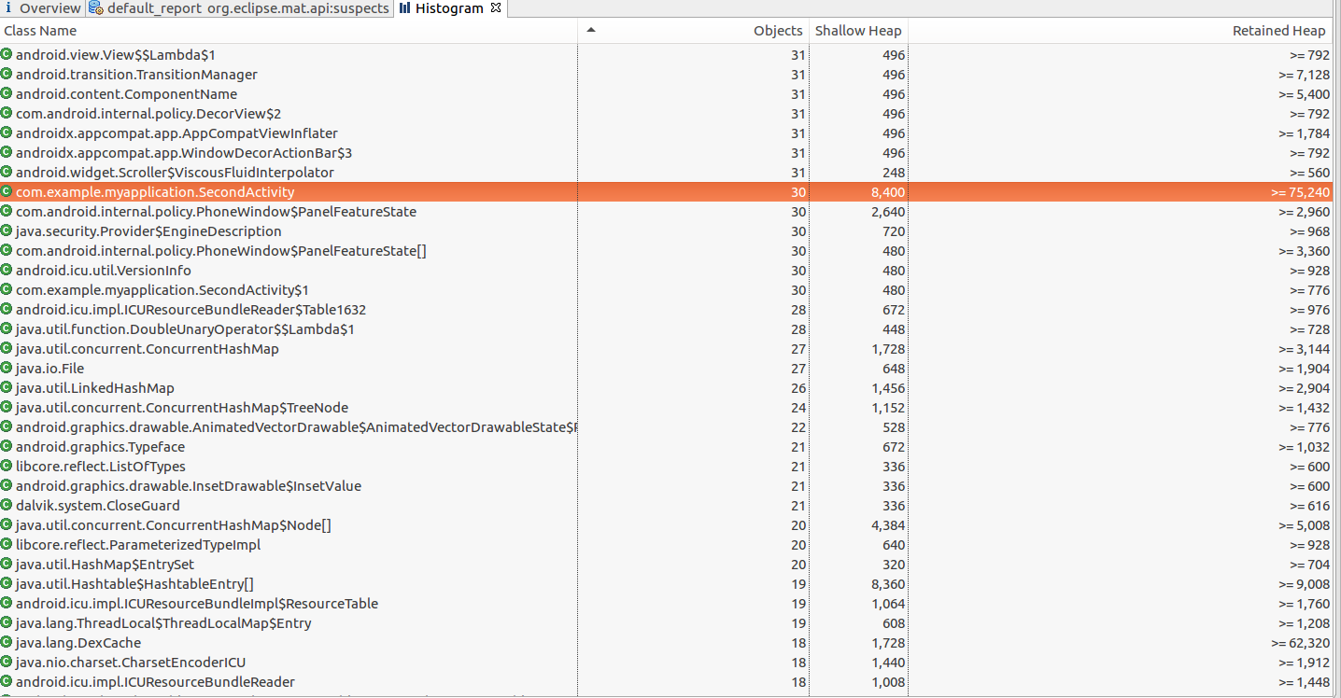Select java.util.Hashtable$HashtableEntry[] class name
This screenshot has height=698, width=1341.
pos(135,584)
